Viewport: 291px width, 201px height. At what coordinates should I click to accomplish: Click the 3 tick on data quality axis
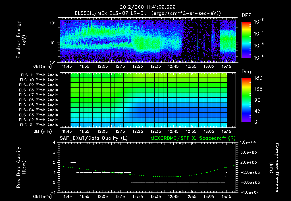(54, 152)
